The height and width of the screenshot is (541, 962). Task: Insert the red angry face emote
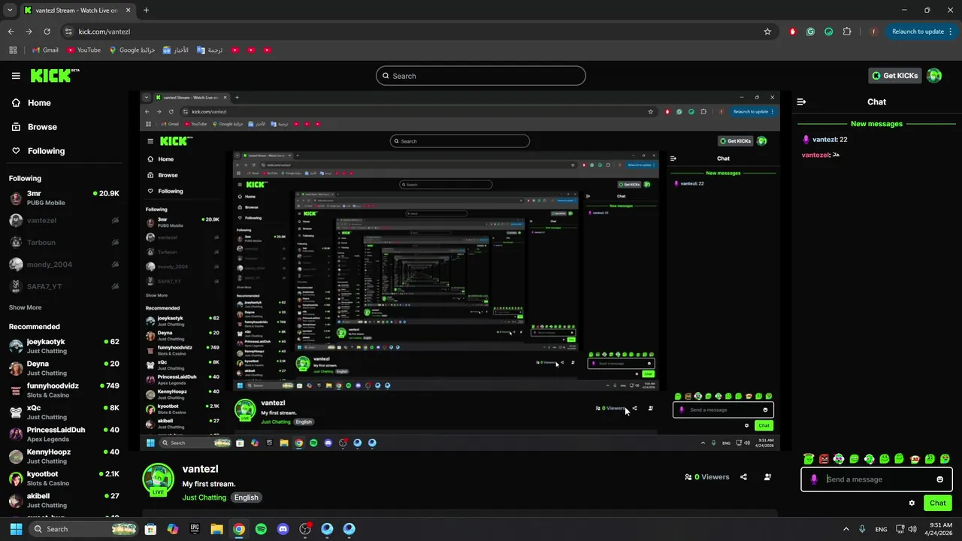[x=824, y=459]
